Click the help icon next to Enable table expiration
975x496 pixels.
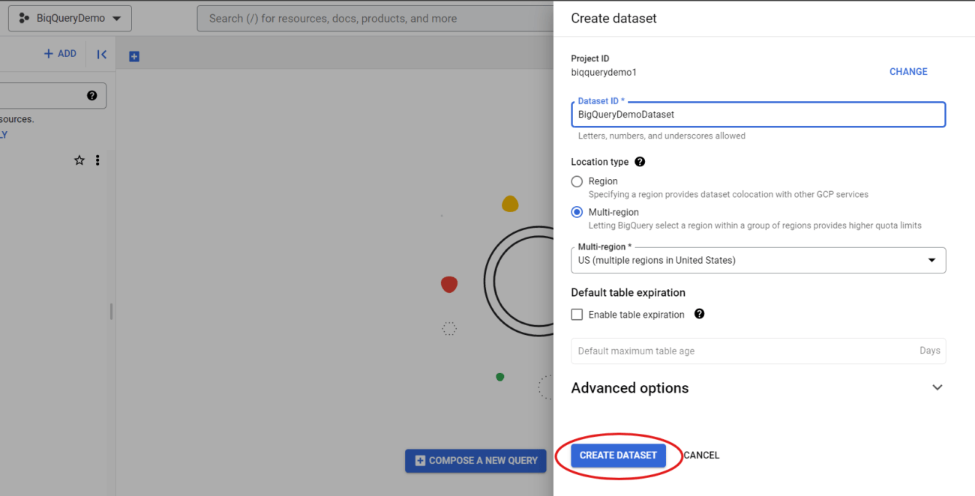(699, 314)
